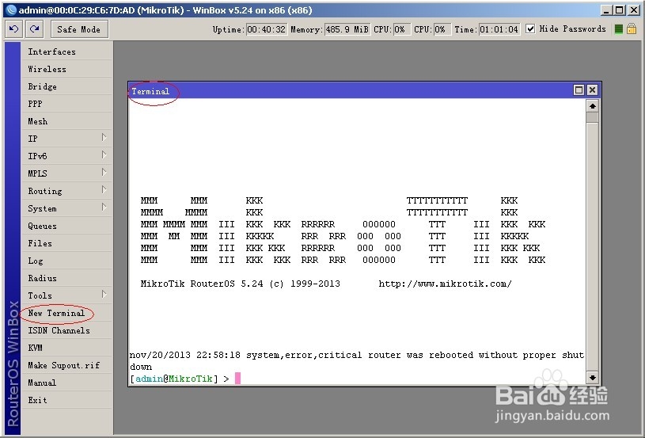The image size is (645, 438).
Task: Open the IPv6 menu item
Action: pos(66,156)
